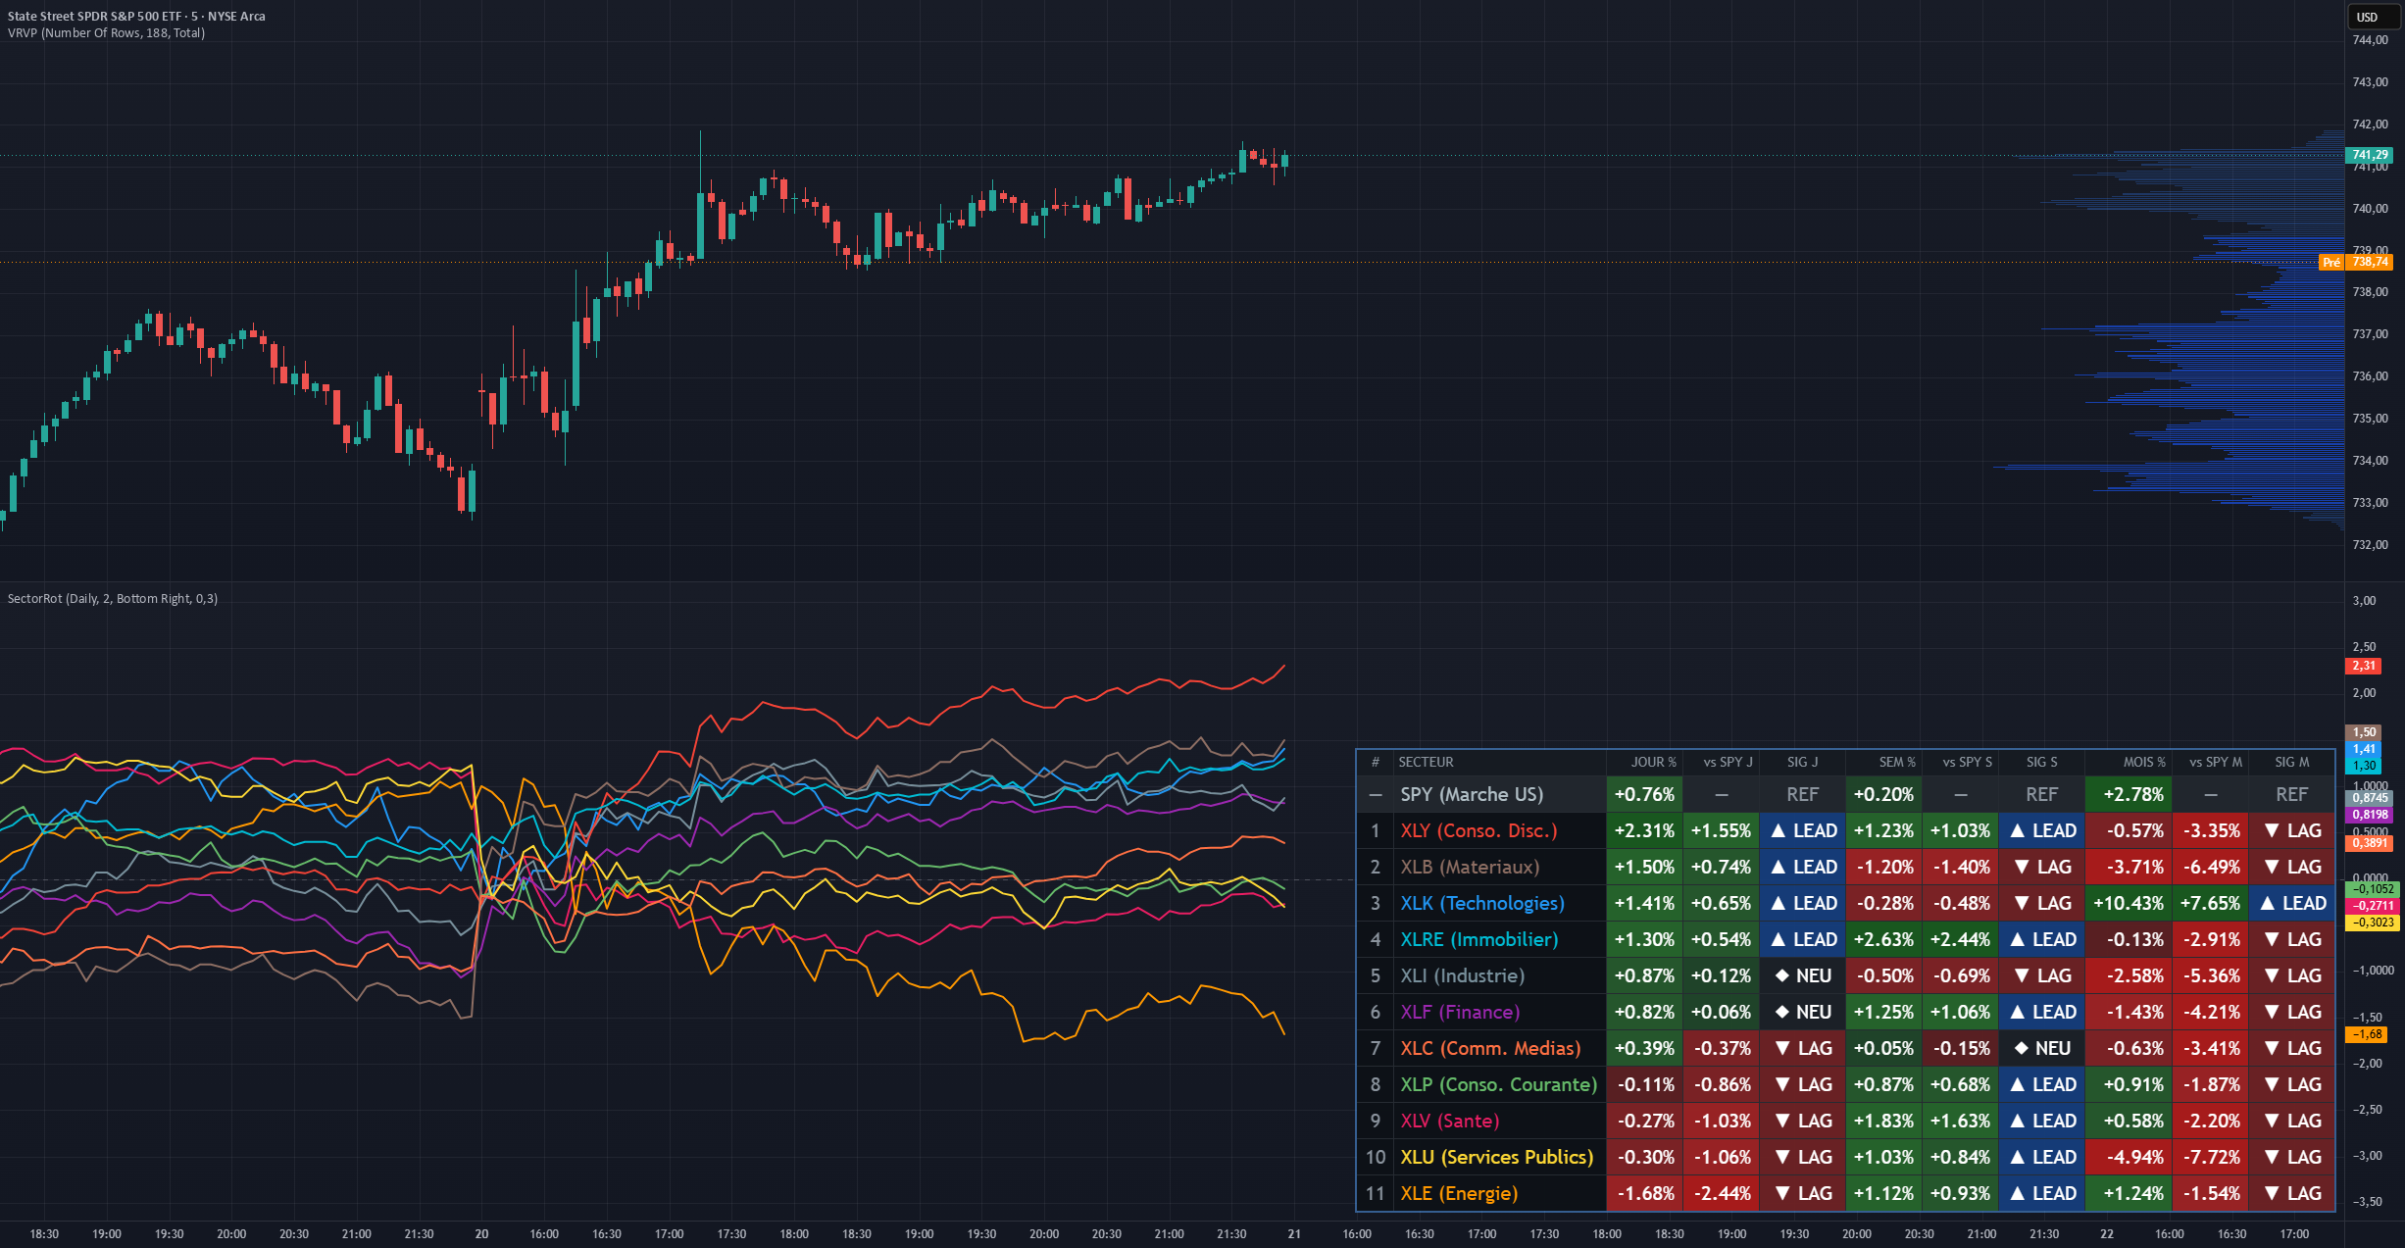
Task: Click the State Street SPDR S&P 500 ETF title
Action: point(136,16)
